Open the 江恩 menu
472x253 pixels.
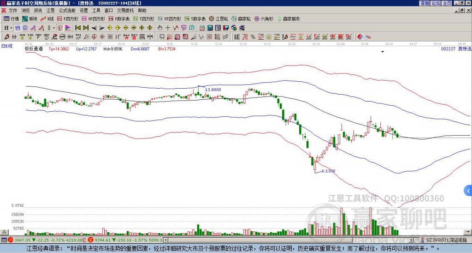[x=50, y=11]
